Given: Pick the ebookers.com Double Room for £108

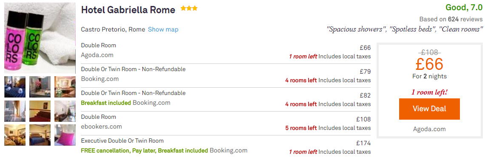Looking at the screenshot, I should click(226, 124).
